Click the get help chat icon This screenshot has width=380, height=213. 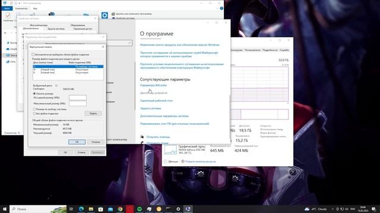coord(142,137)
